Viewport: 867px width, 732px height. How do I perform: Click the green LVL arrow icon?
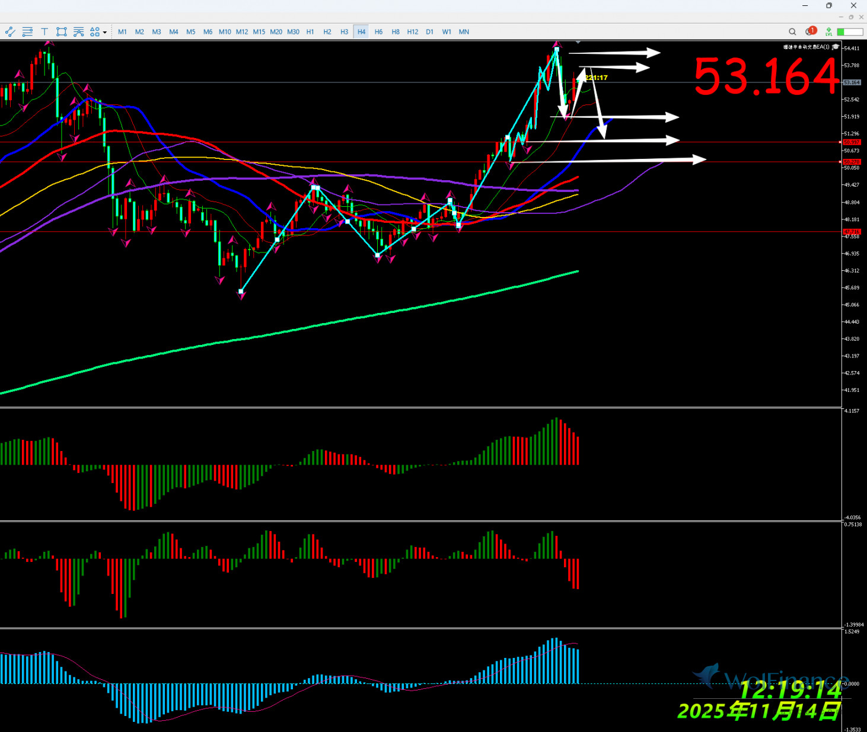tap(828, 32)
